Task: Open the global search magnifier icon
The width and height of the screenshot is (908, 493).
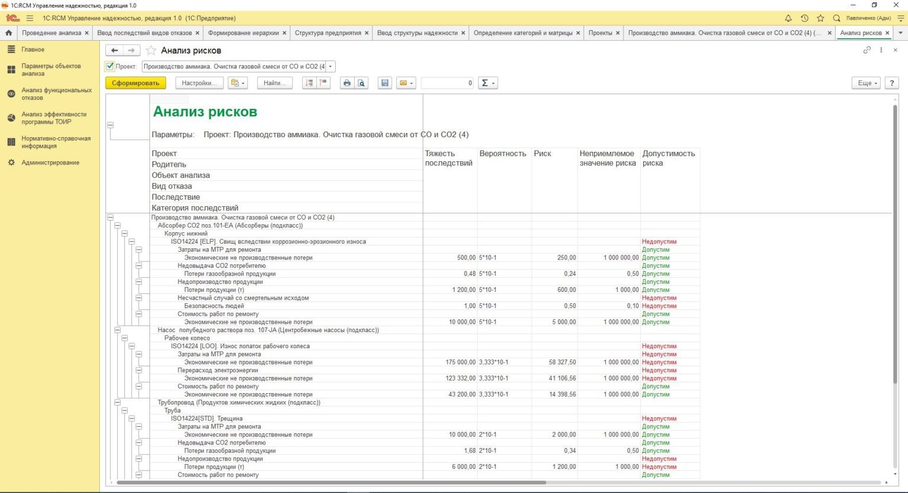Action: click(x=836, y=18)
